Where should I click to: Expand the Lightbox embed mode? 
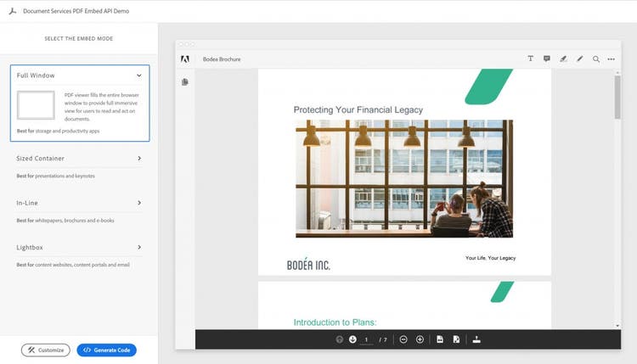139,248
